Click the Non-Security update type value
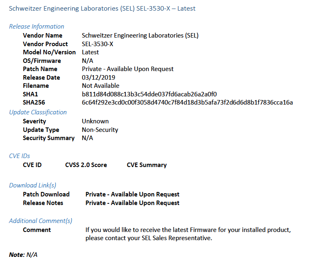 pos(100,130)
